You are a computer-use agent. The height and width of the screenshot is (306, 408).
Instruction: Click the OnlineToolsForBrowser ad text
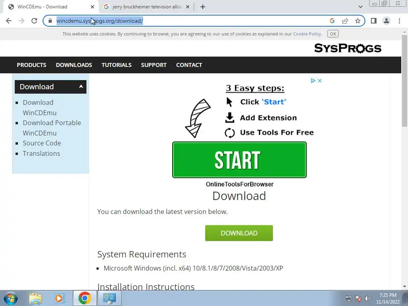(239, 184)
